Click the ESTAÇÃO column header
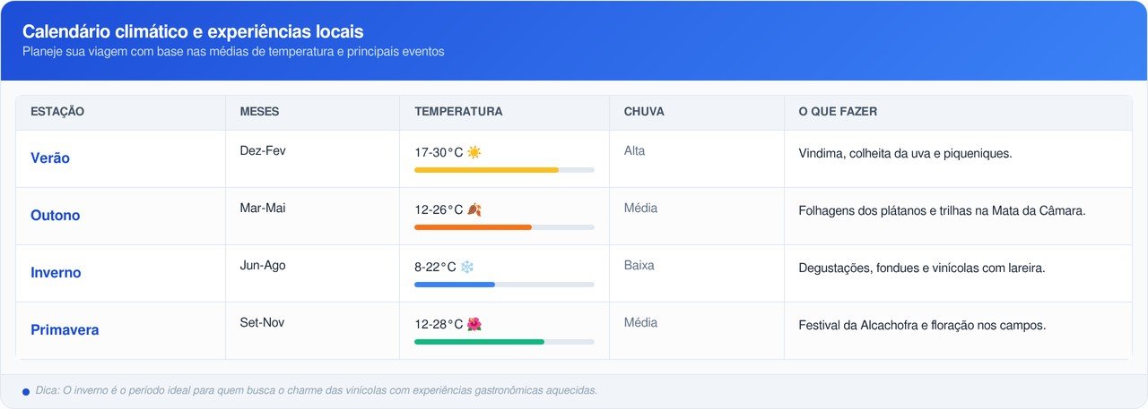Image resolution: width=1148 pixels, height=409 pixels. [x=57, y=112]
